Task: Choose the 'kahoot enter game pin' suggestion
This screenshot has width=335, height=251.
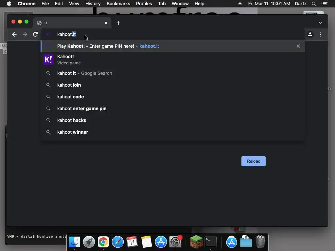Action: (173, 109)
